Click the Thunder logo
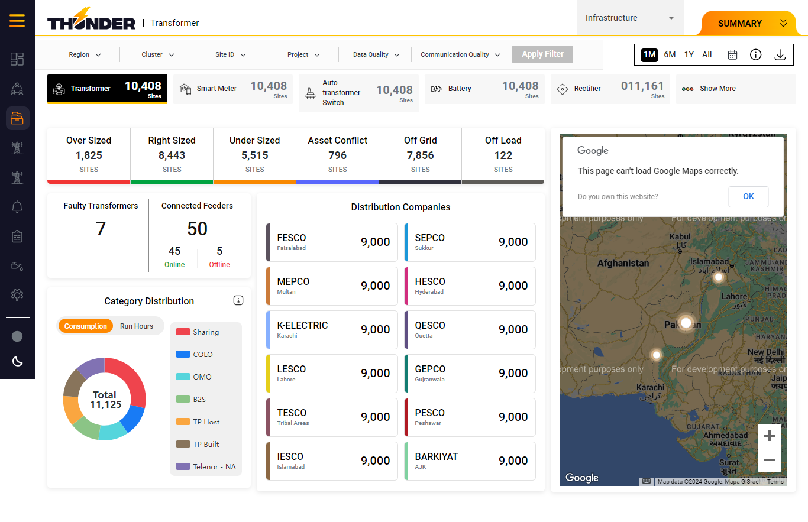This screenshot has height=522, width=808. [92, 19]
